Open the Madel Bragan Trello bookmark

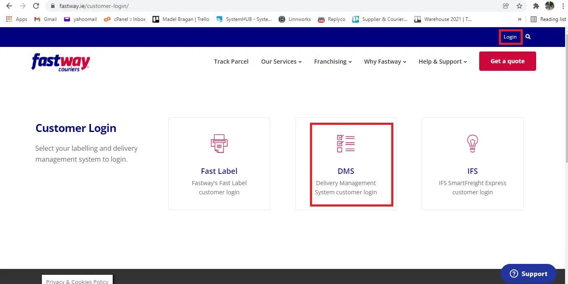click(181, 19)
